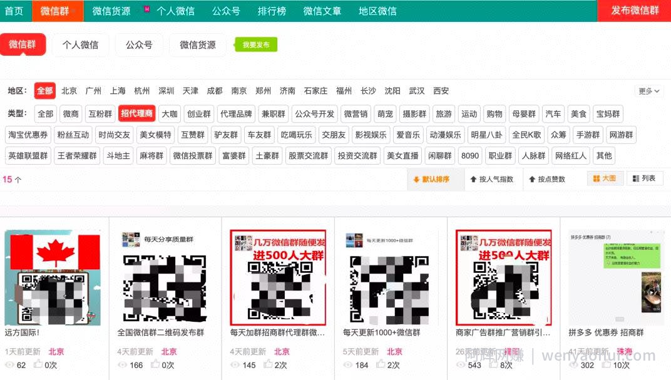Sort by 按人气指数
The height and width of the screenshot is (380, 671).
[x=492, y=179]
